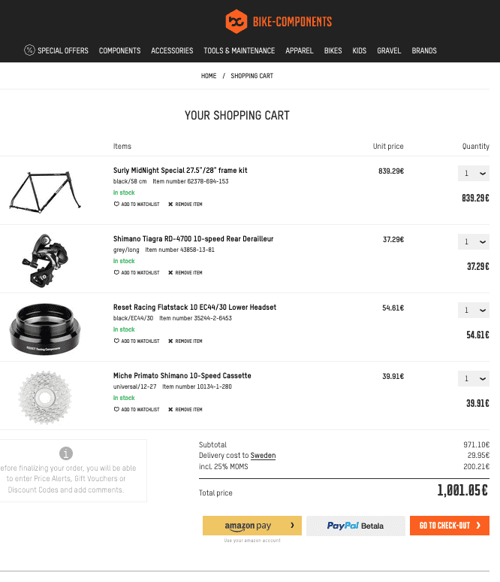
Task: Click the X icon to remove Shimano Tiagra derailleur
Action: tap(170, 272)
